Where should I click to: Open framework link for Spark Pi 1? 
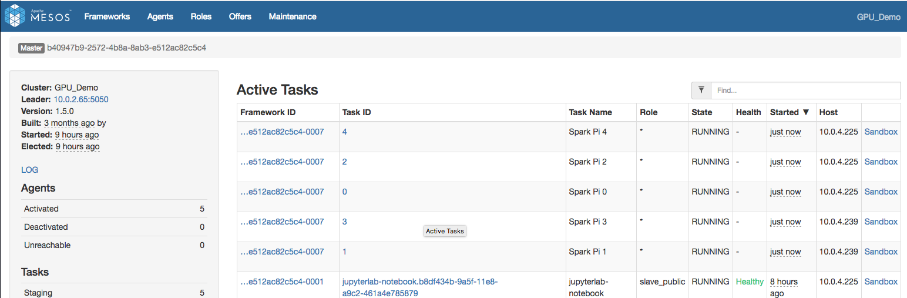tap(282, 252)
